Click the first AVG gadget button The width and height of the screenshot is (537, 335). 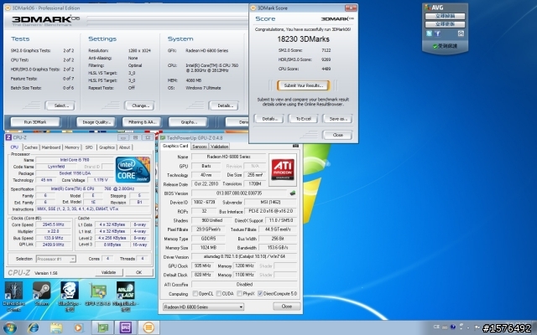(445, 16)
